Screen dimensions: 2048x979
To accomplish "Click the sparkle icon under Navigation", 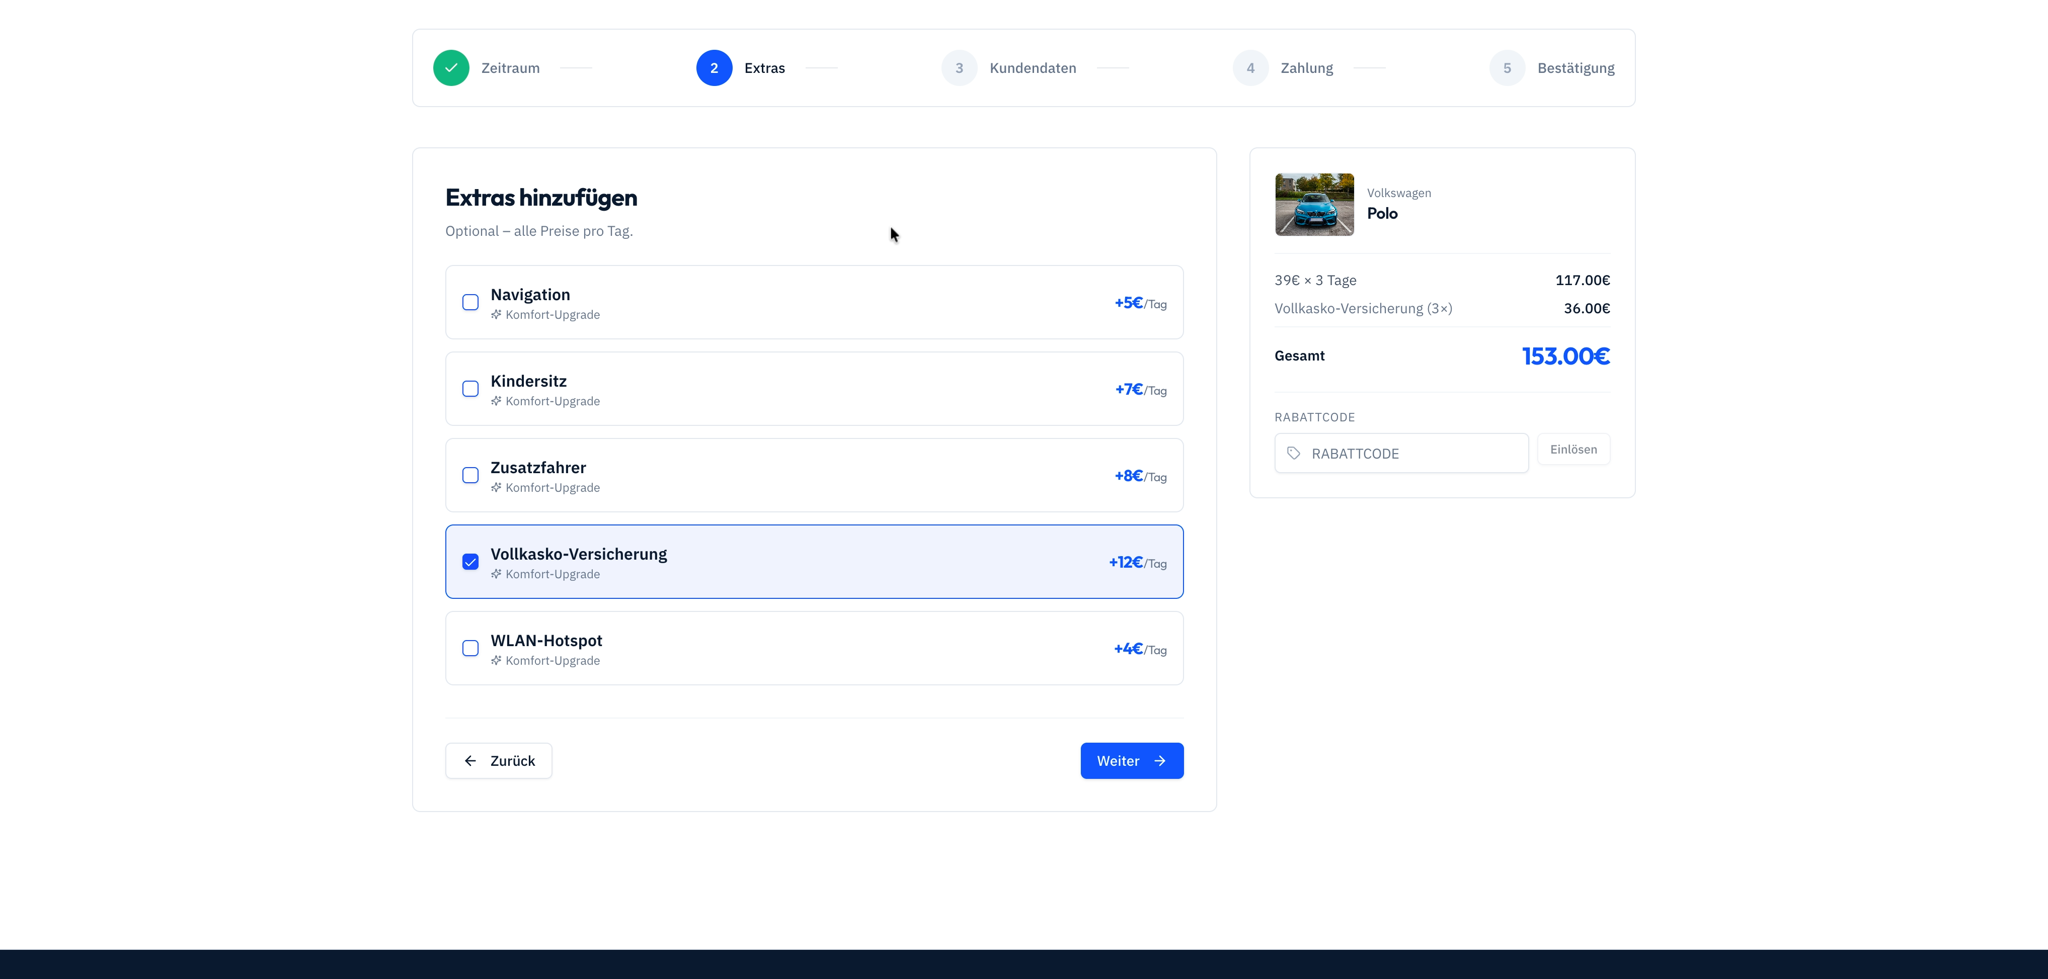I will [496, 315].
